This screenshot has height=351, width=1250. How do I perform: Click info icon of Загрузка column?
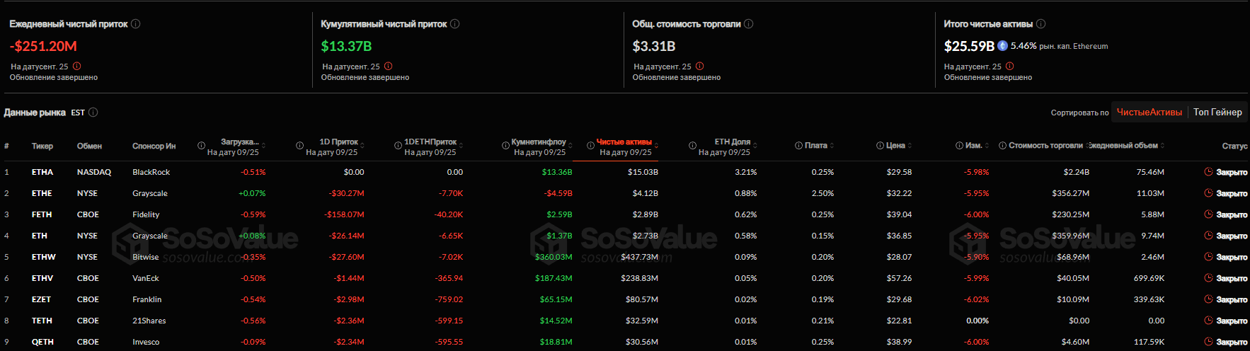coord(201,146)
